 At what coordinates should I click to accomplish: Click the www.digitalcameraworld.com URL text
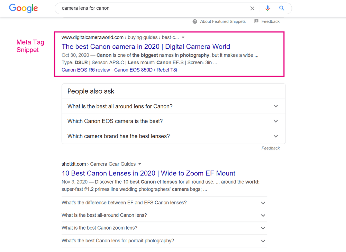pos(92,38)
